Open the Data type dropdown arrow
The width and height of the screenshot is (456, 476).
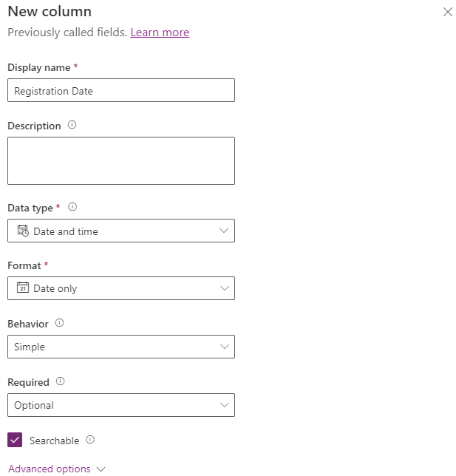(x=225, y=231)
